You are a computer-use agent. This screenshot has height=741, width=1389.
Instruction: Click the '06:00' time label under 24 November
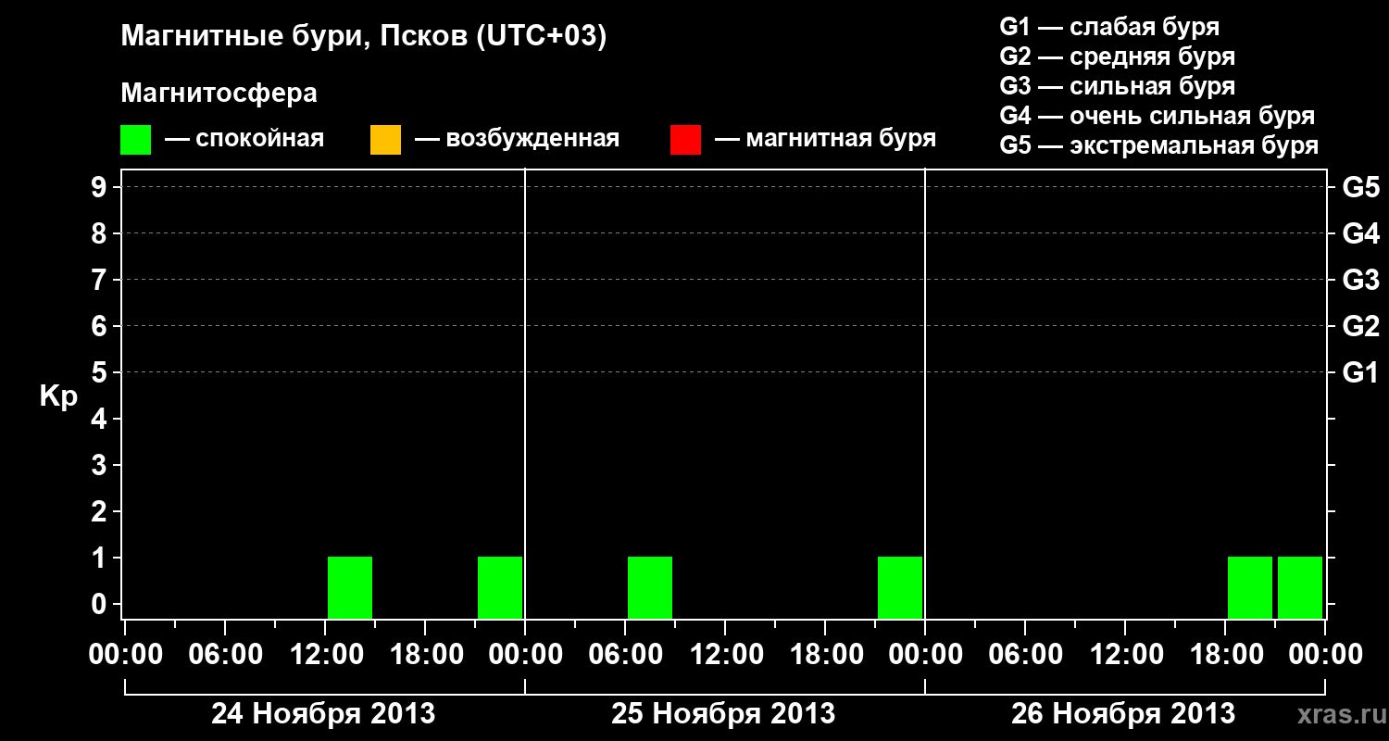coord(225,654)
